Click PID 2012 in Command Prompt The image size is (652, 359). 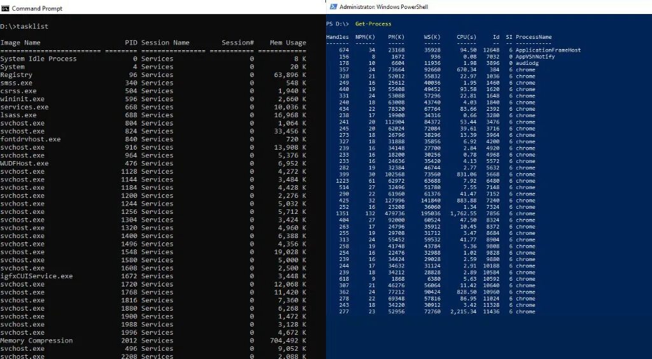click(129, 341)
